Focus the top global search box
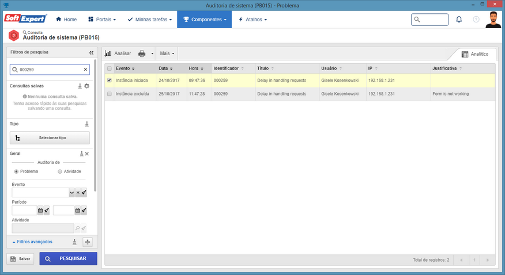The image size is (505, 275). tap(429, 20)
